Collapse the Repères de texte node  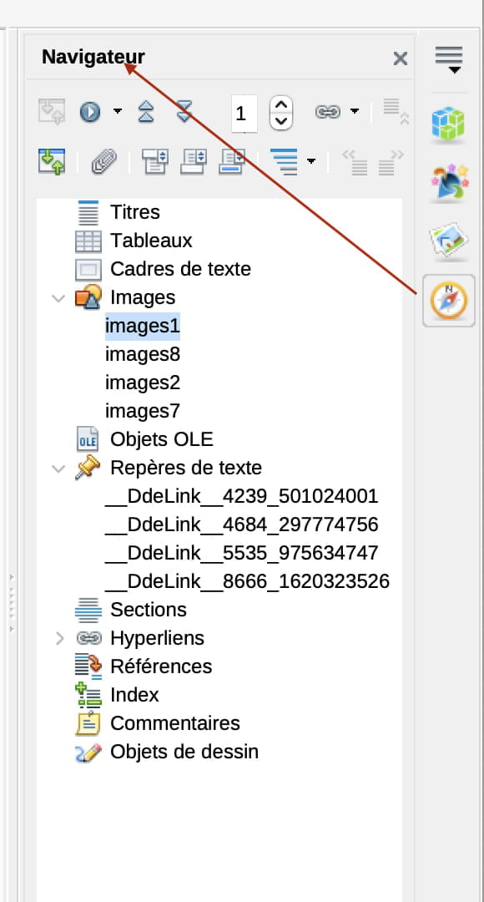pos(58,469)
